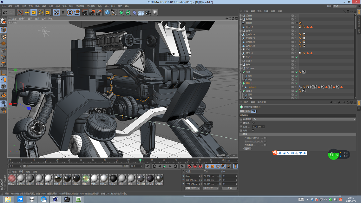Select the Move tool in top toolbar
The image size is (361, 203).
[27, 12]
